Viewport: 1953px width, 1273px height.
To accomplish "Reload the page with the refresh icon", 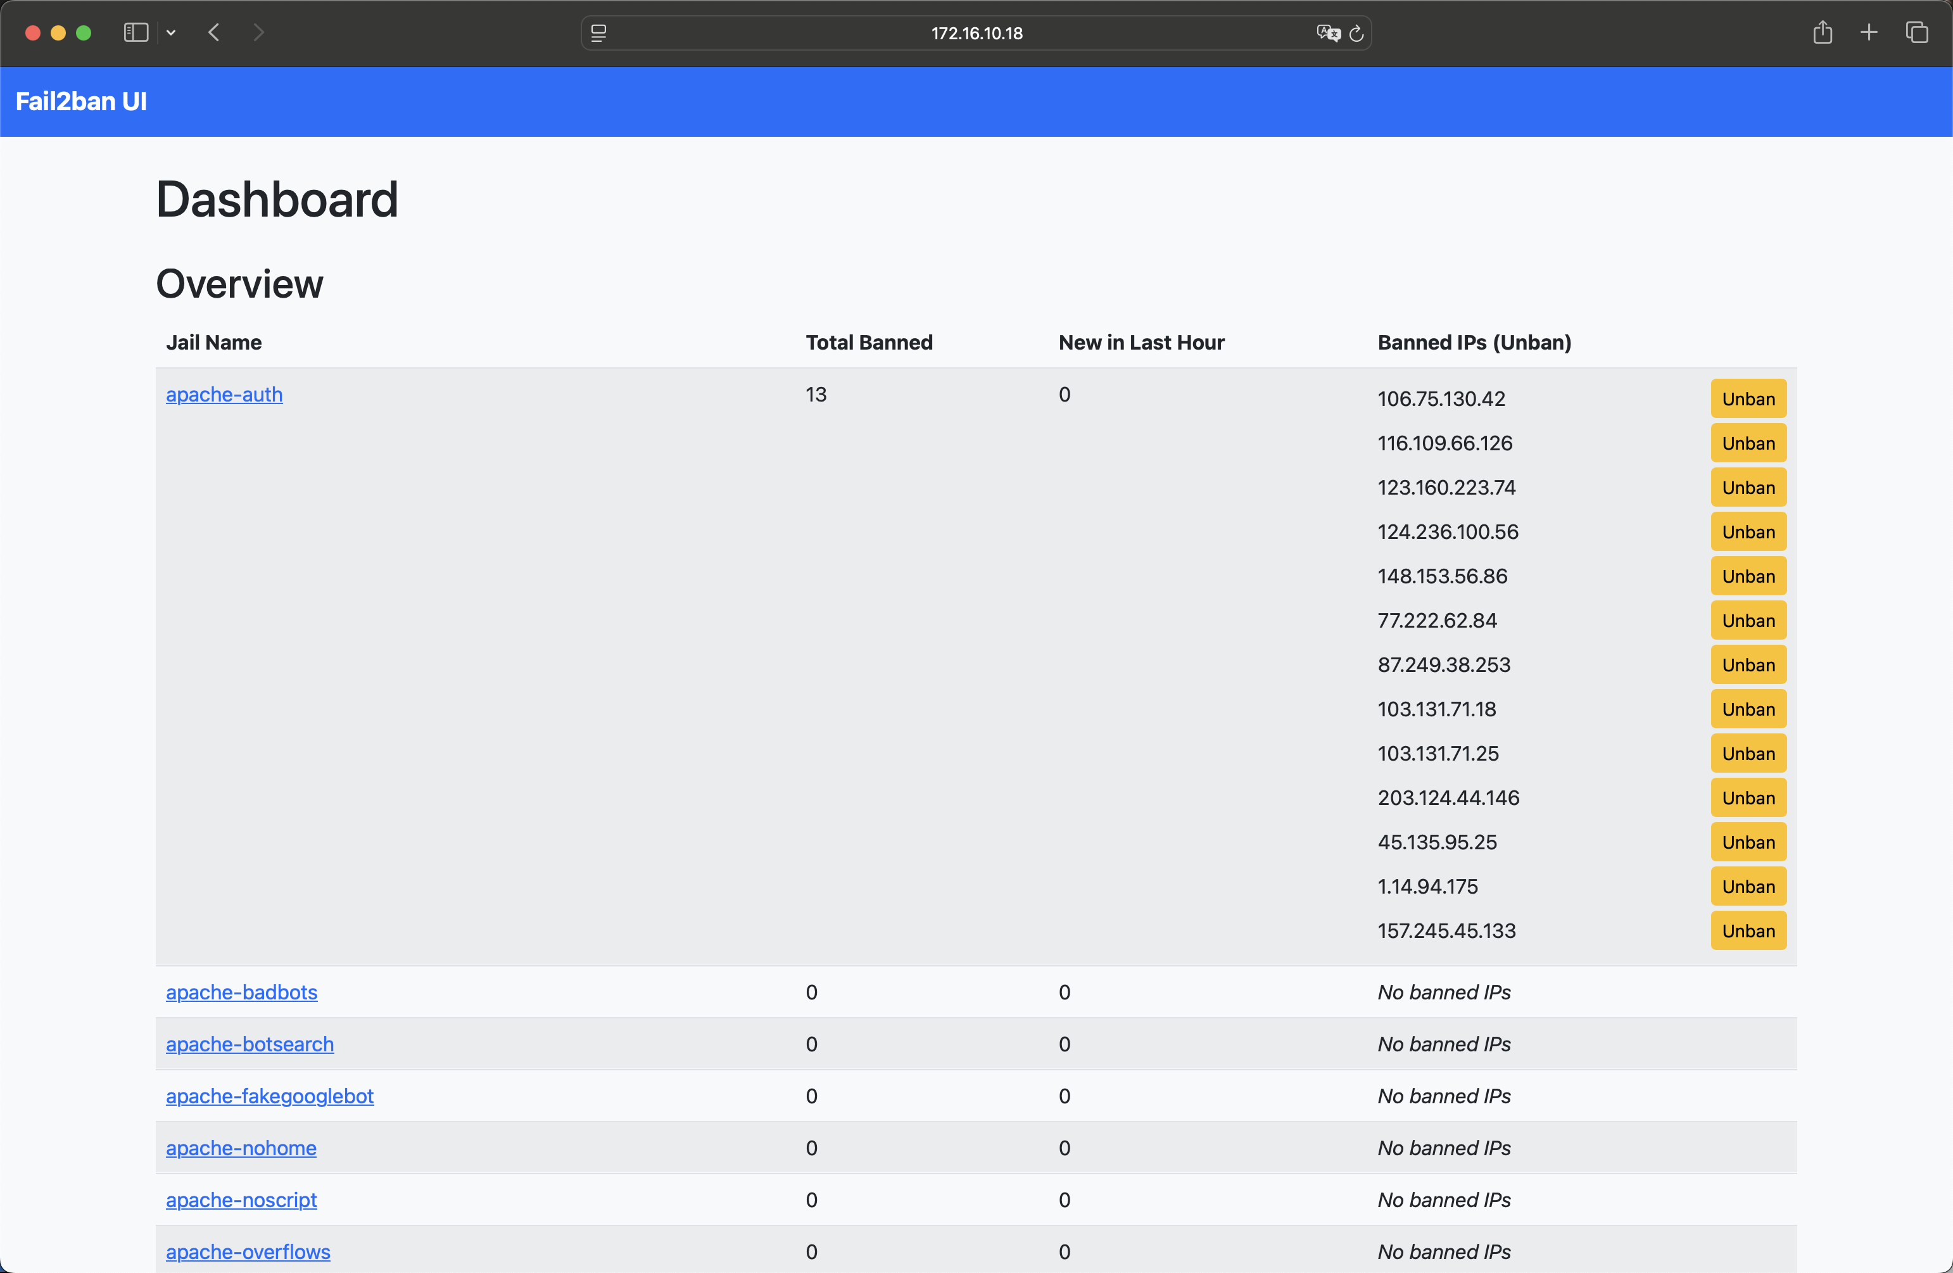I will pos(1356,33).
